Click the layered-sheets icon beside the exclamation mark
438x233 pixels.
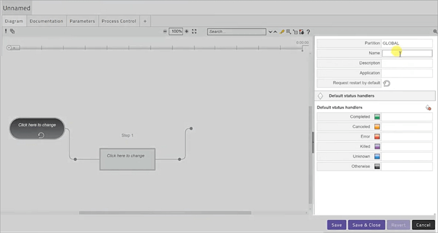12,31
